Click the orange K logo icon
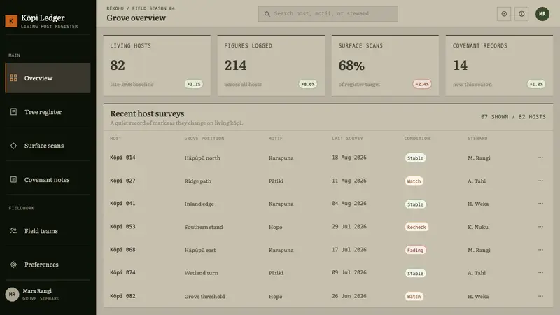The width and height of the screenshot is (560, 315). pyautogui.click(x=11, y=21)
